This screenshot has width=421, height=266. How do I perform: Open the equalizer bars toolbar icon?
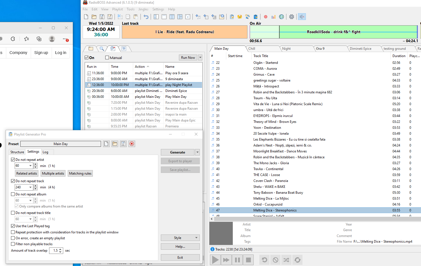273,17
